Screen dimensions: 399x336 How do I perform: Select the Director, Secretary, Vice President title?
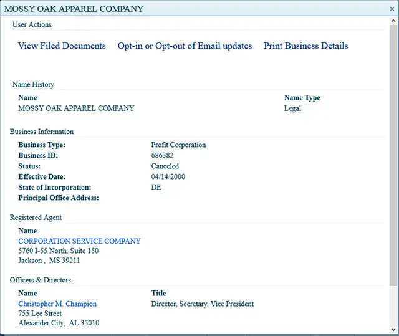click(x=202, y=304)
